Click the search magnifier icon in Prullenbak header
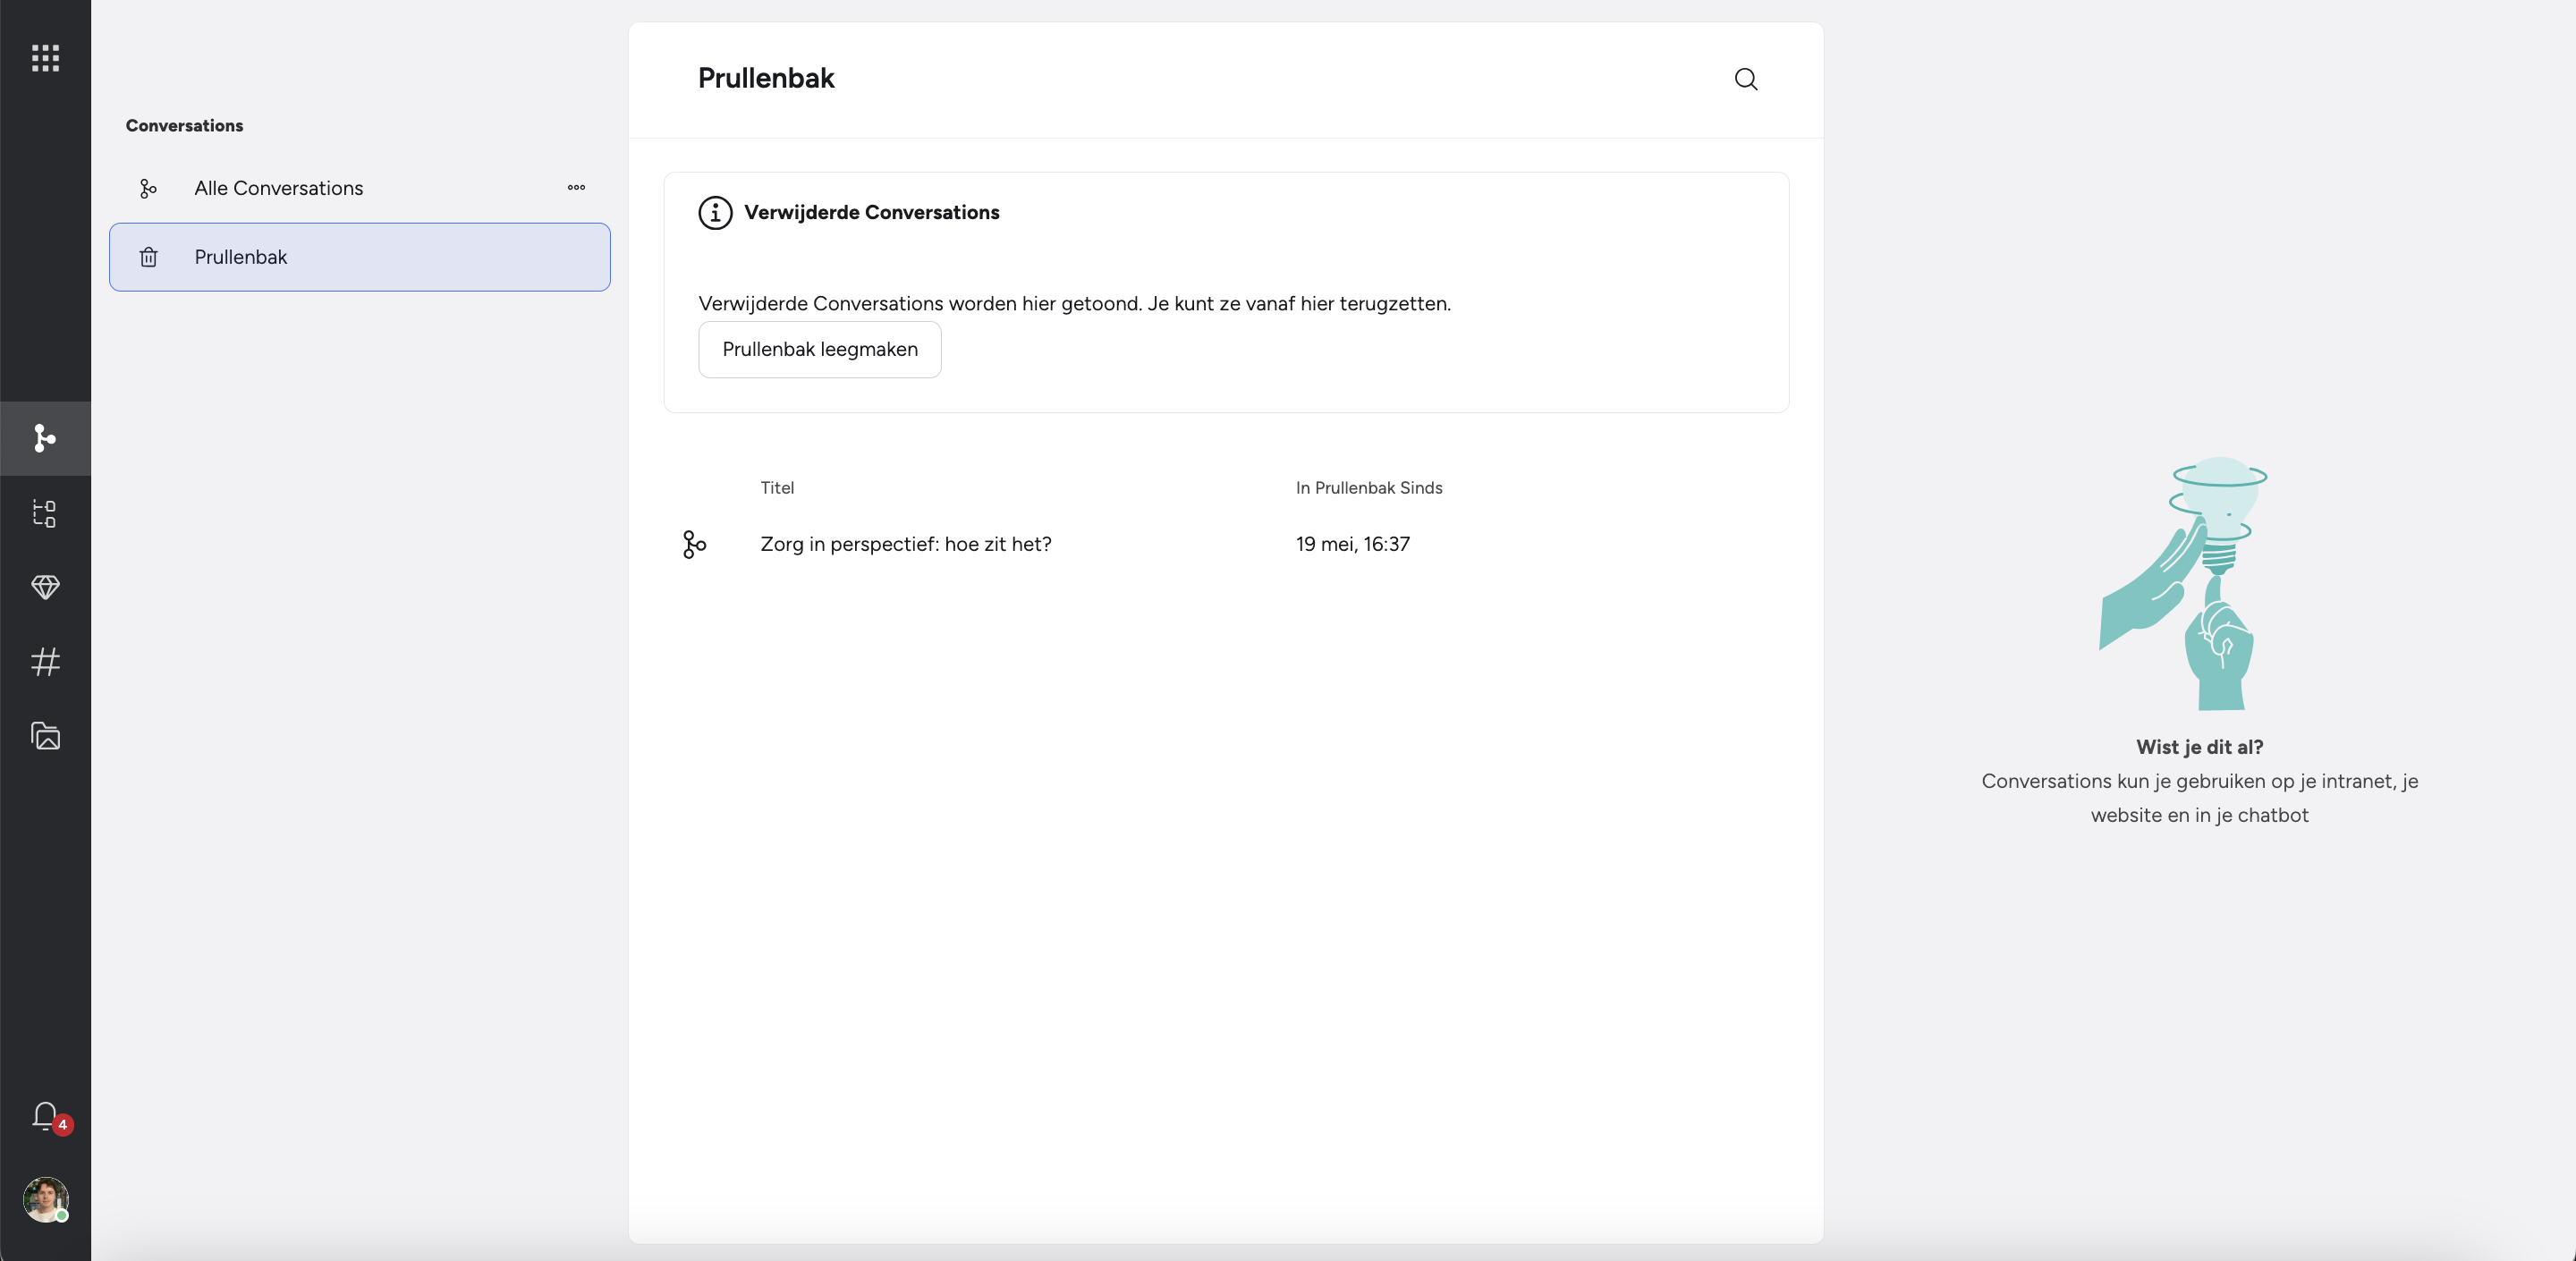 tap(1745, 79)
